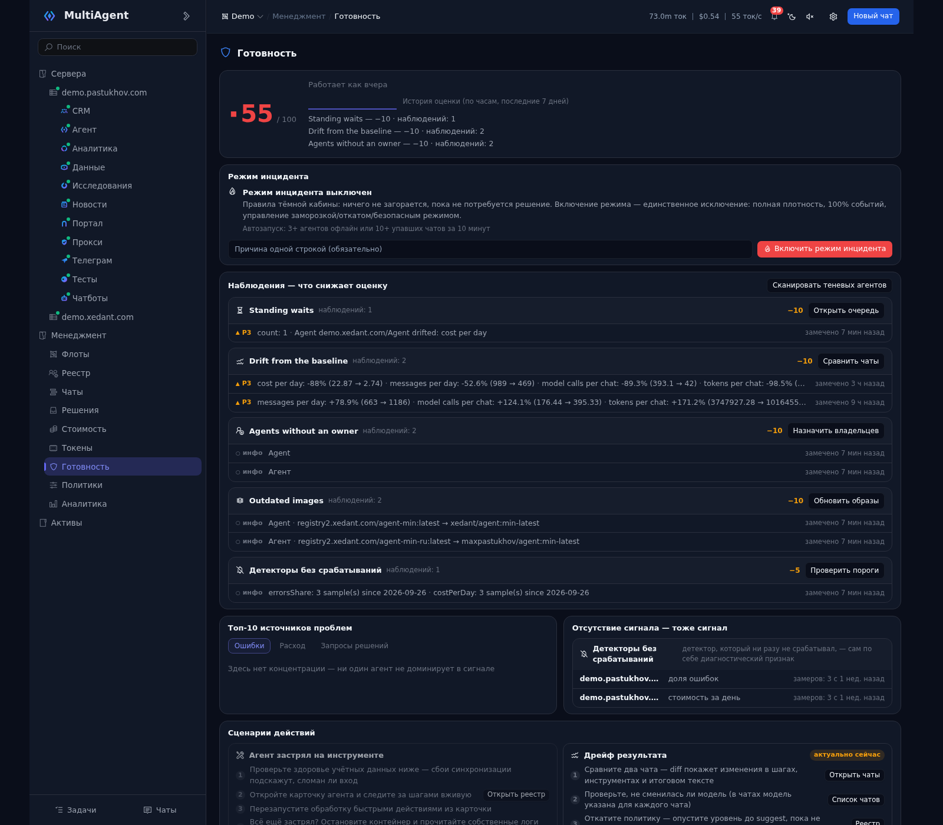This screenshot has width=943, height=825.
Task: Click Включить режим инцидента button
Action: pos(825,249)
